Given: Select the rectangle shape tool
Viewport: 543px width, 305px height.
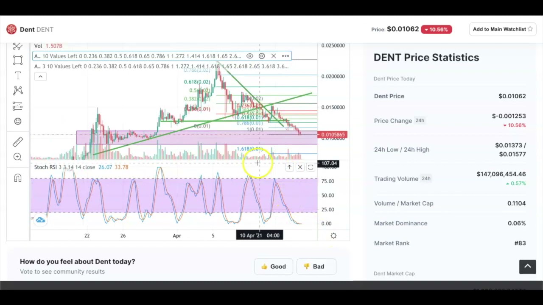Looking at the screenshot, I should [17, 60].
